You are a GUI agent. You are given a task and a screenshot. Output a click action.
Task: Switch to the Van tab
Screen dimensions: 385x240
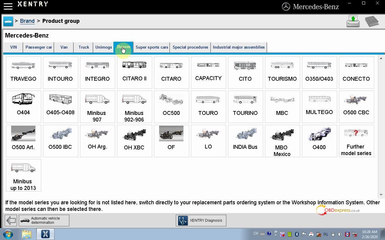(64, 47)
